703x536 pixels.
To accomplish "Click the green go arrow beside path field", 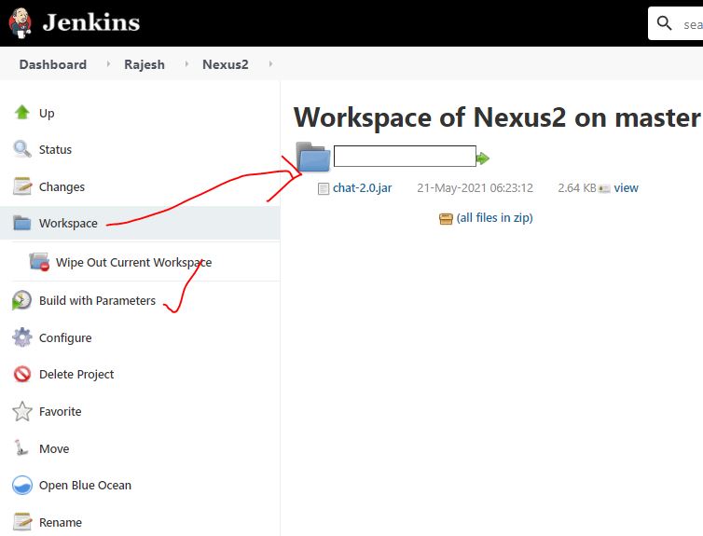I will tap(483, 158).
